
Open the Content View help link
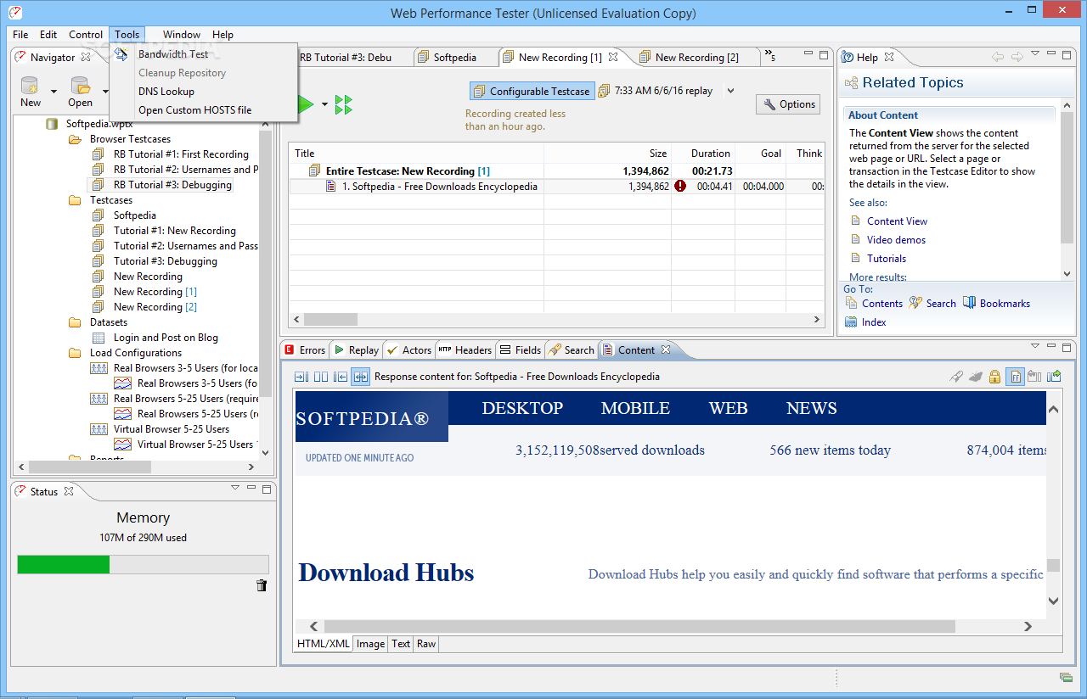click(x=897, y=221)
